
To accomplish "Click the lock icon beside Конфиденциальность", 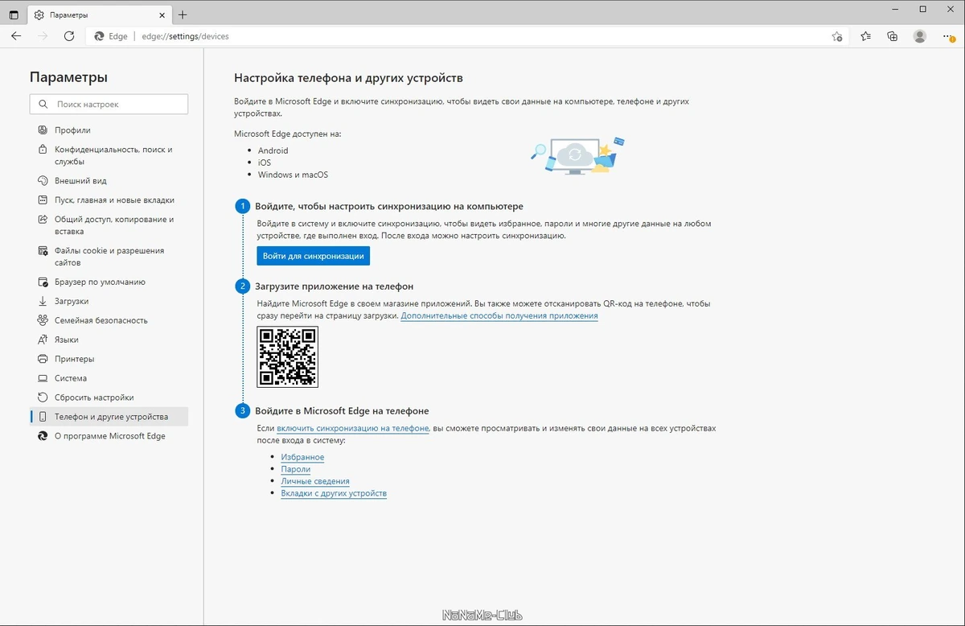I will 43,150.
